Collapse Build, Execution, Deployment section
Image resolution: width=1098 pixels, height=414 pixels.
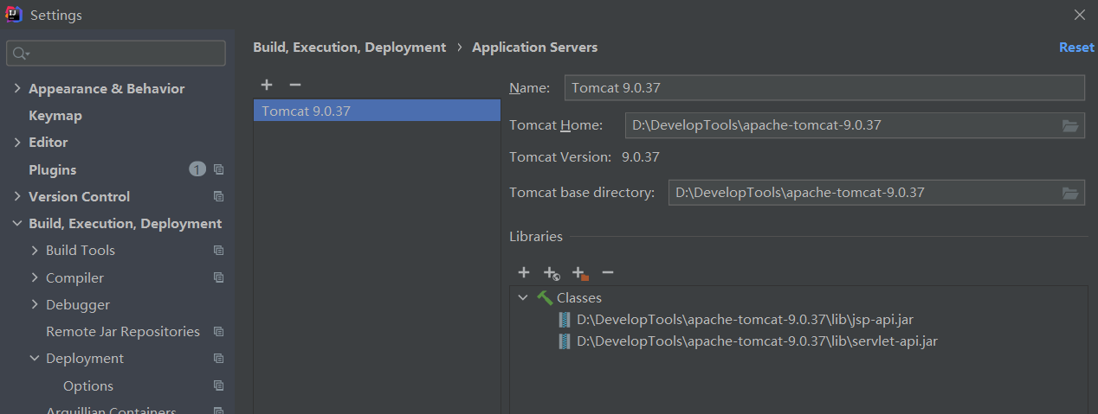[x=17, y=224]
